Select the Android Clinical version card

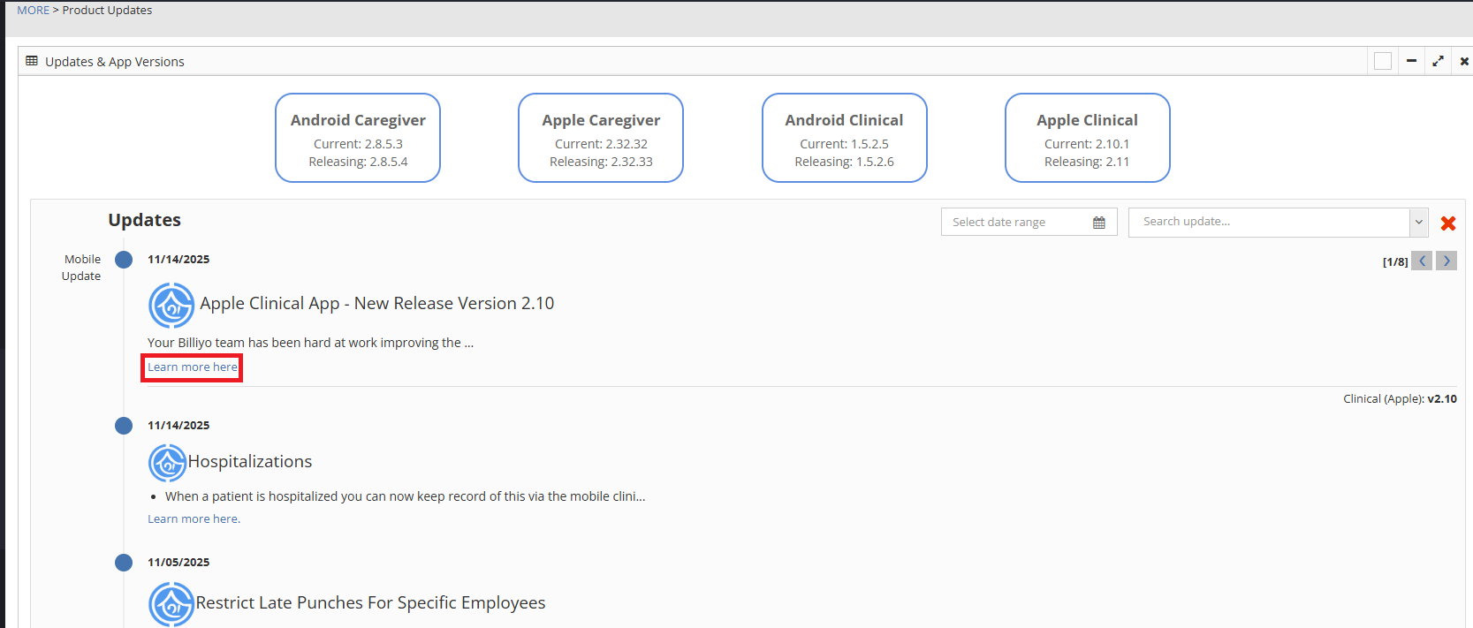click(844, 138)
